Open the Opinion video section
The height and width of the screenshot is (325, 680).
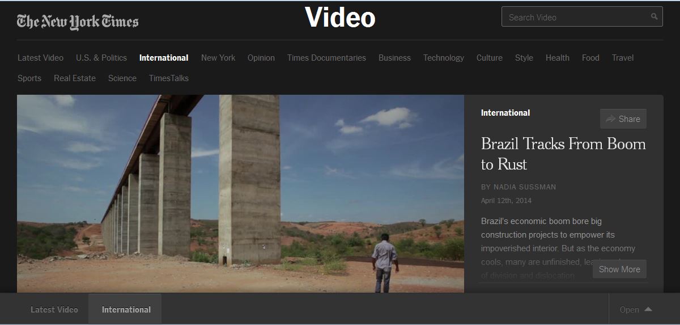click(x=261, y=58)
